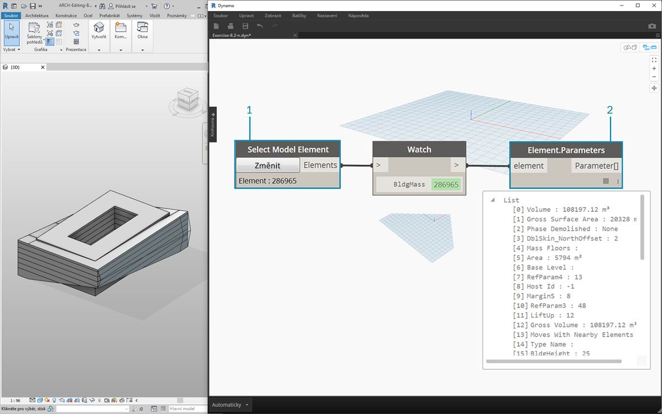Switch to the Konstrukce ribbon tab
Viewport: 662px width, 414px height.
(x=66, y=15)
